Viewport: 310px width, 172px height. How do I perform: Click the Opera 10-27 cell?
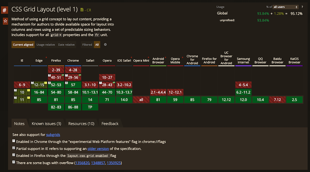[x=107, y=77]
